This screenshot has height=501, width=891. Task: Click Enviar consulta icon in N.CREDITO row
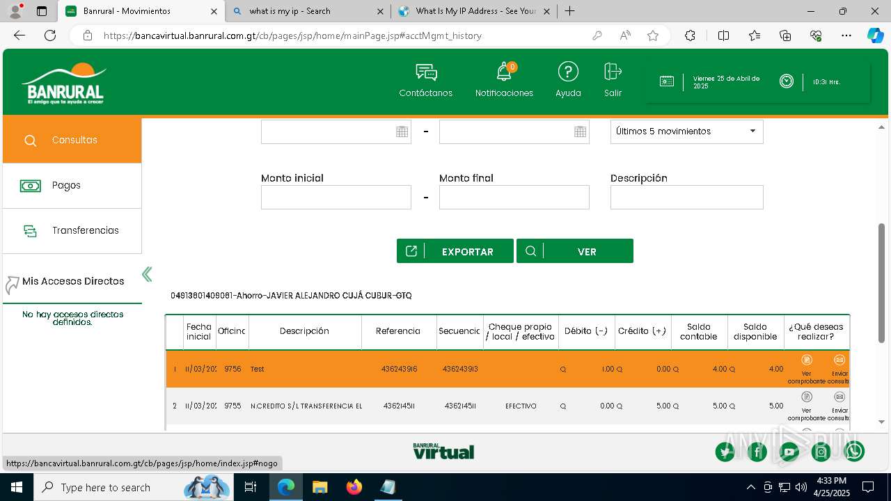click(x=839, y=397)
